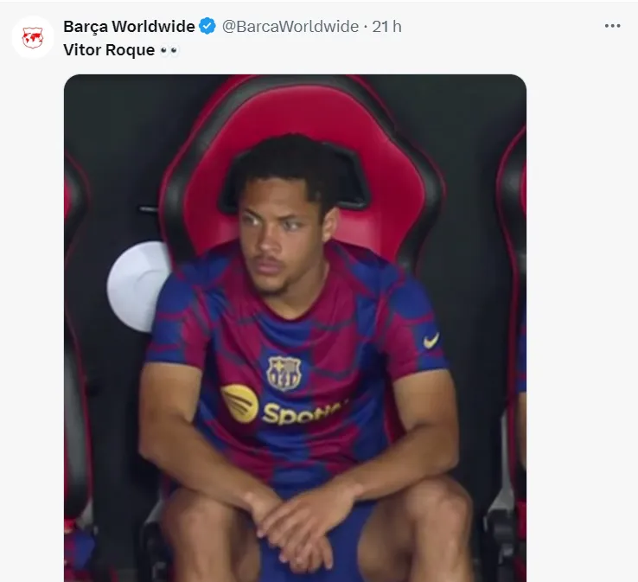Click the blue verified badge
This screenshot has height=582, width=638.
pyautogui.click(x=208, y=27)
